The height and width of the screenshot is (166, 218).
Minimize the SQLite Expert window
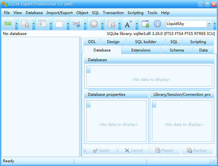[200, 4]
